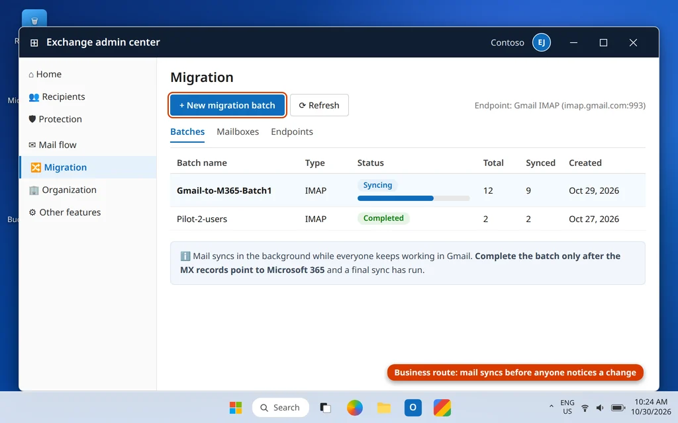
Task: Click the Type column header
Action: pos(315,163)
